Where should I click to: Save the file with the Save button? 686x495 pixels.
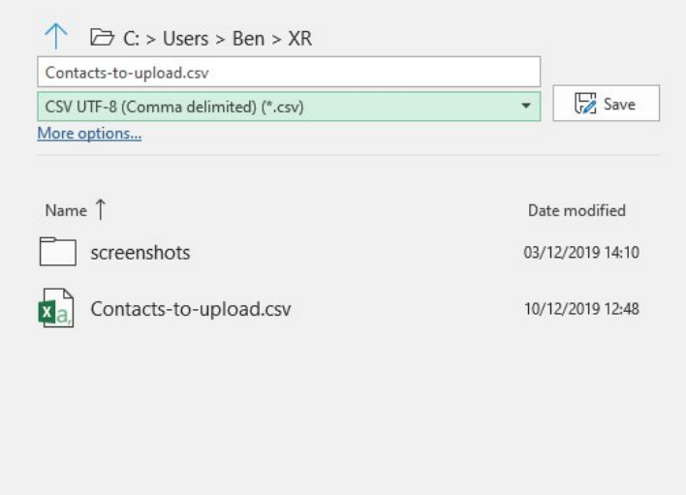click(606, 104)
